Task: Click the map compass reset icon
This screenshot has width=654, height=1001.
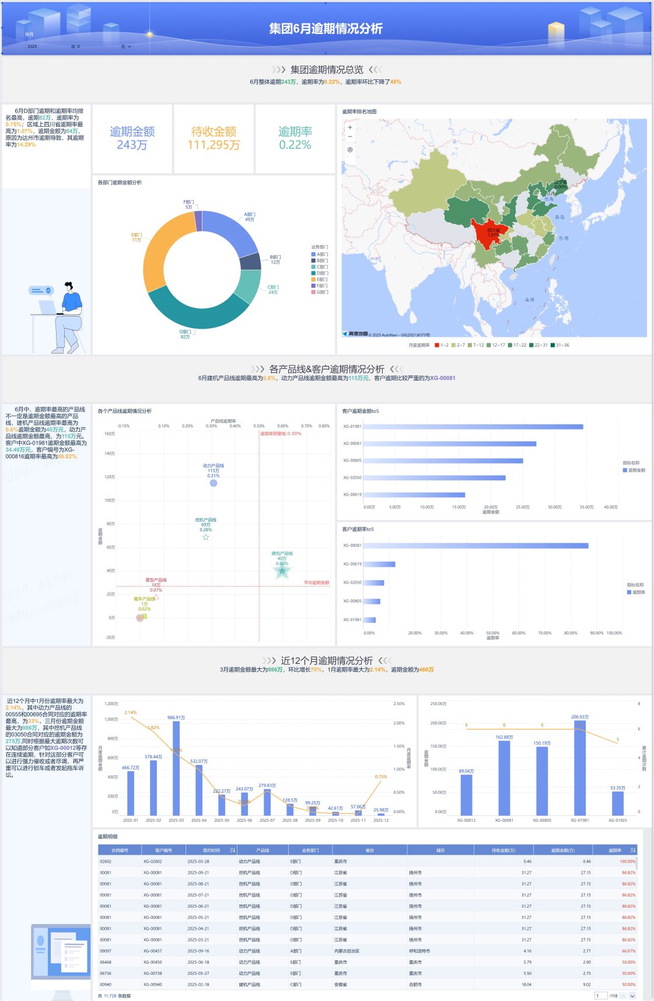Action: coord(350,149)
